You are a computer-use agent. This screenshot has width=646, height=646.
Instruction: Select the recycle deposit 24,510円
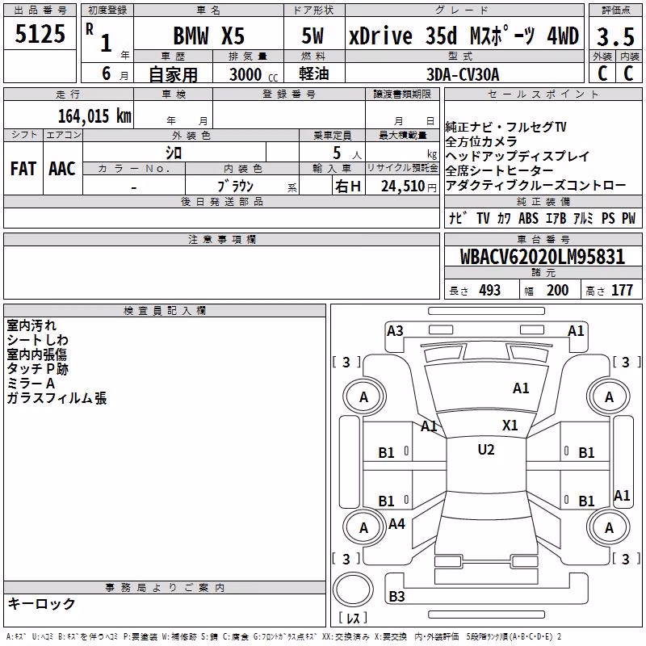(x=409, y=187)
